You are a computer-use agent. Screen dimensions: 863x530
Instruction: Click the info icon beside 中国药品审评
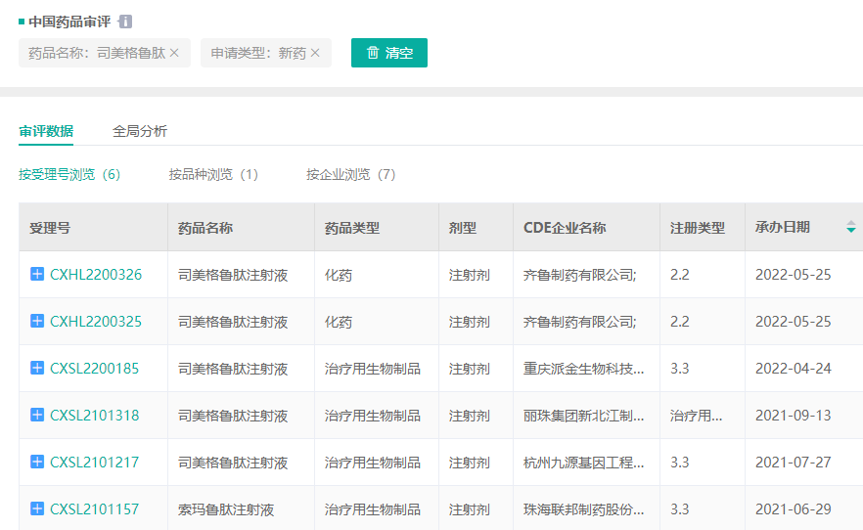[x=125, y=22]
